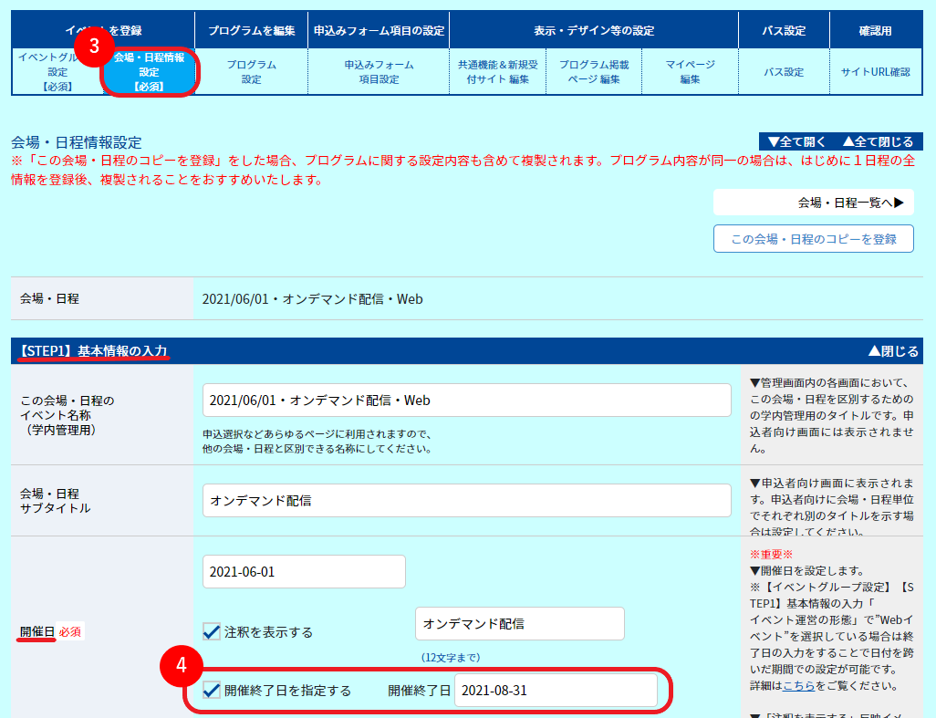936x718 pixels.
Task: Go to 会場・日程一覧へ list
Action: [x=814, y=203]
